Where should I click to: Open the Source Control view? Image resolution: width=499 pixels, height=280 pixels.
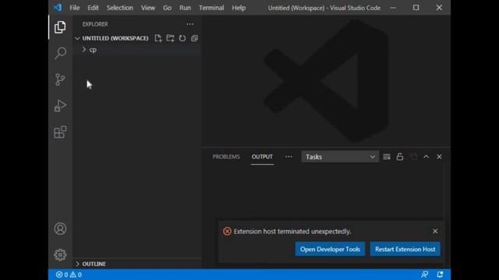click(x=60, y=79)
